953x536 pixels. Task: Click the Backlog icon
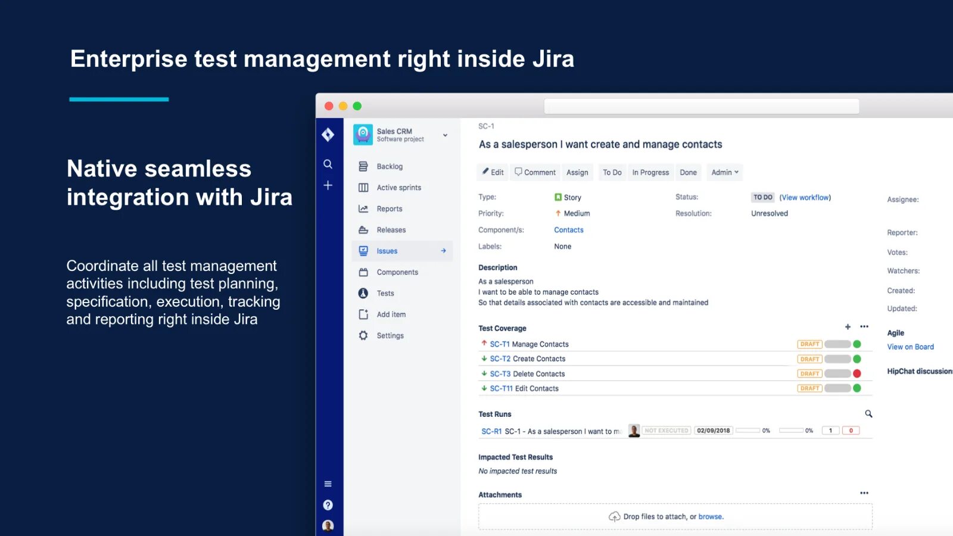tap(363, 167)
